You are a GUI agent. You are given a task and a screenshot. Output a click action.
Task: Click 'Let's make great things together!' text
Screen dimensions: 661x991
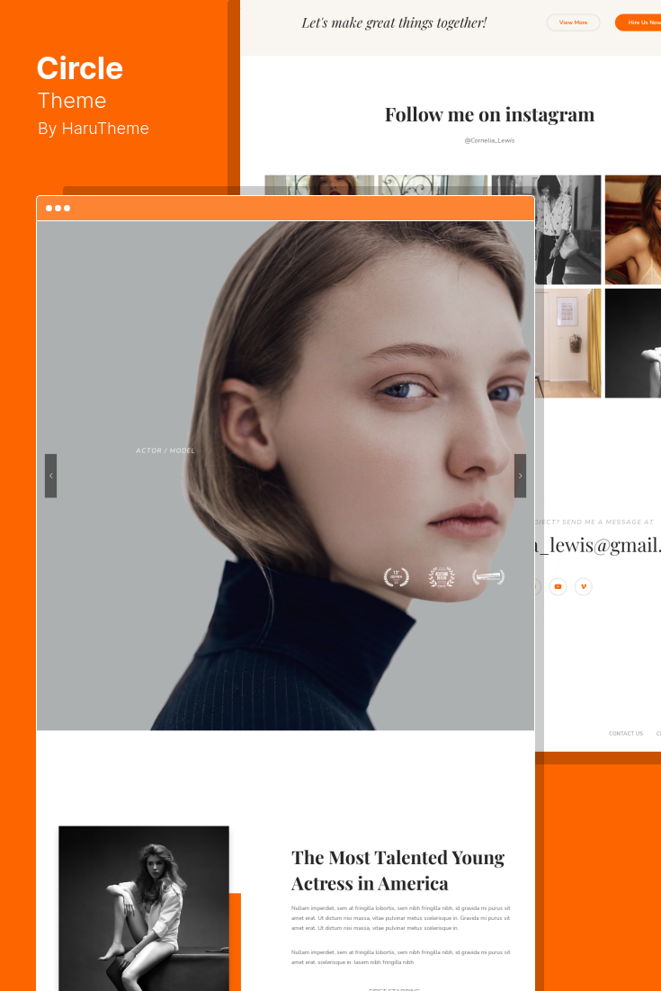tap(394, 22)
